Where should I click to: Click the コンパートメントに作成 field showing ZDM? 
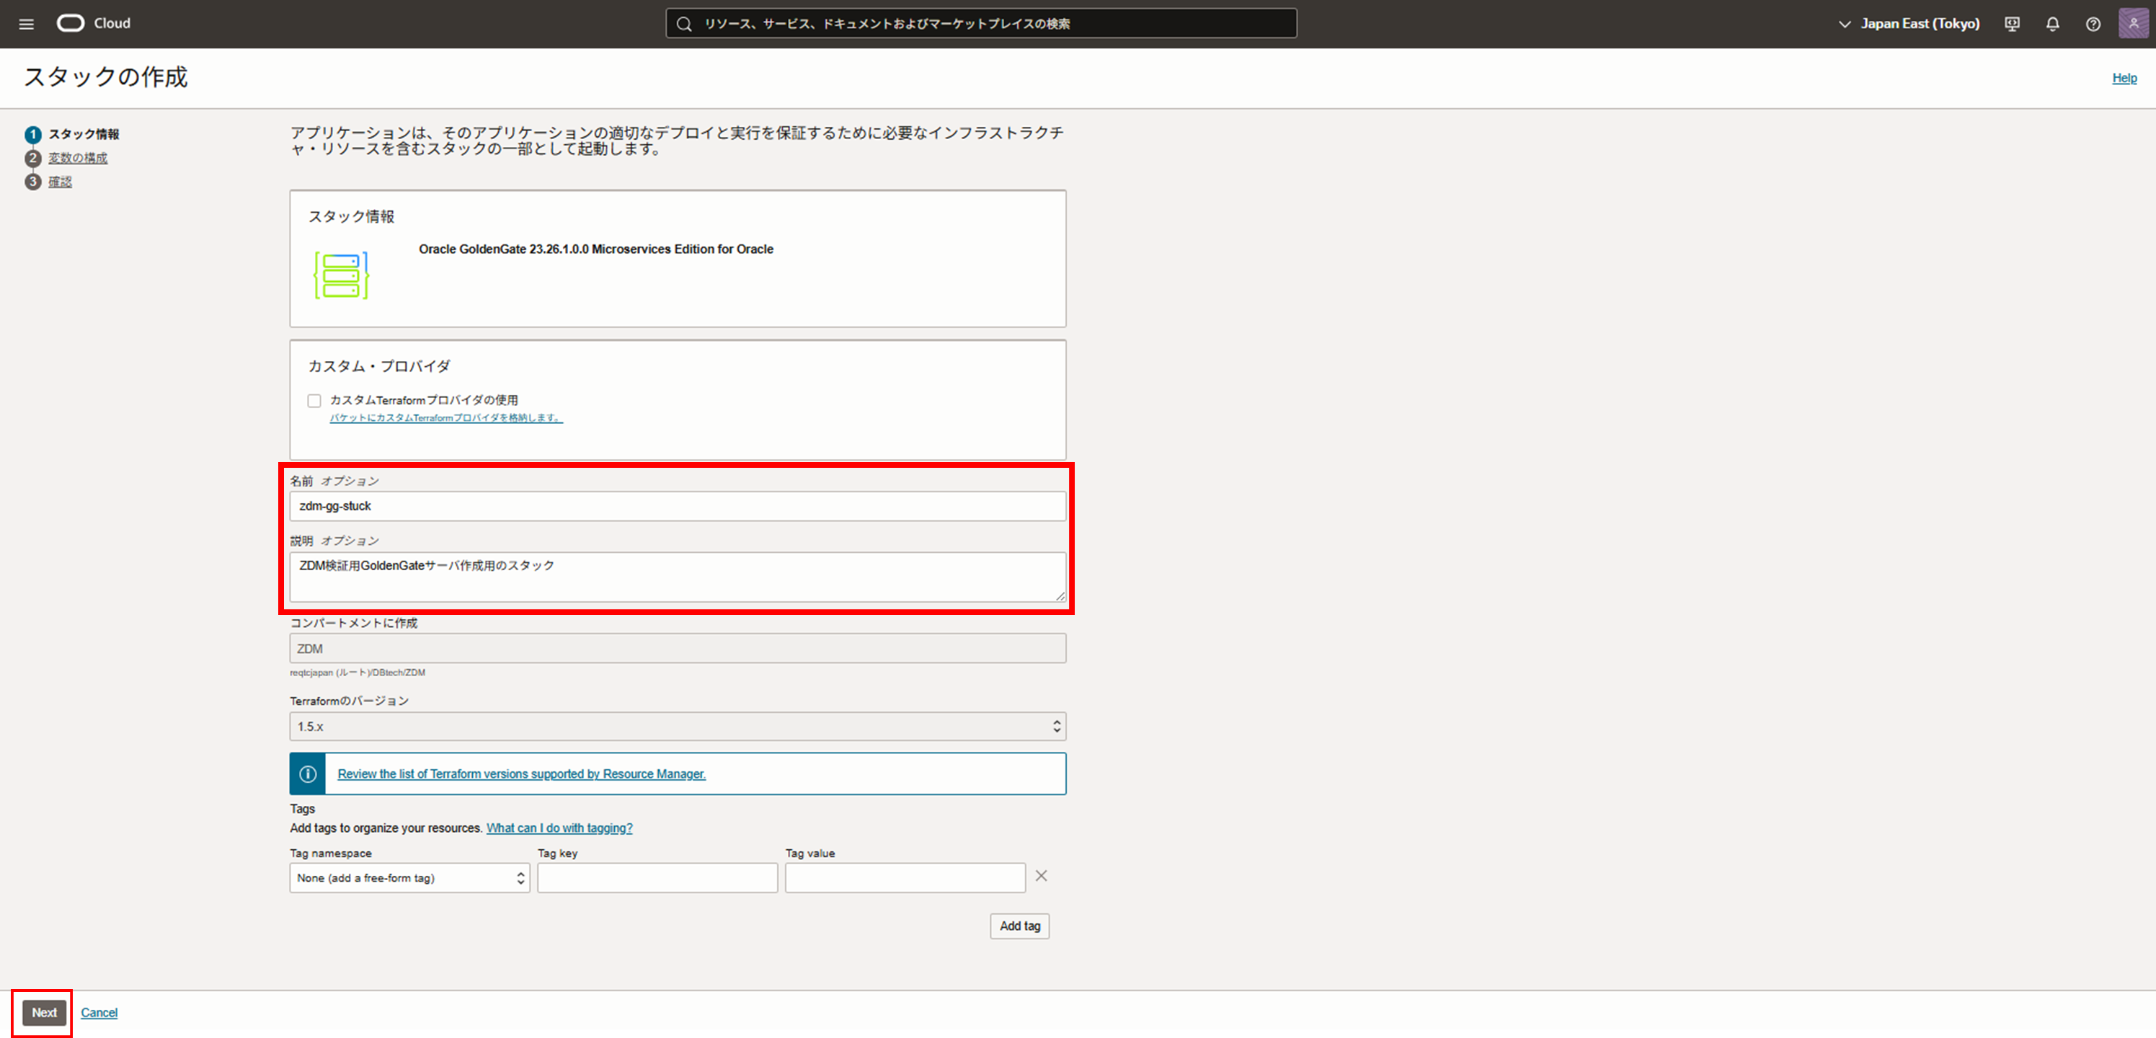678,649
